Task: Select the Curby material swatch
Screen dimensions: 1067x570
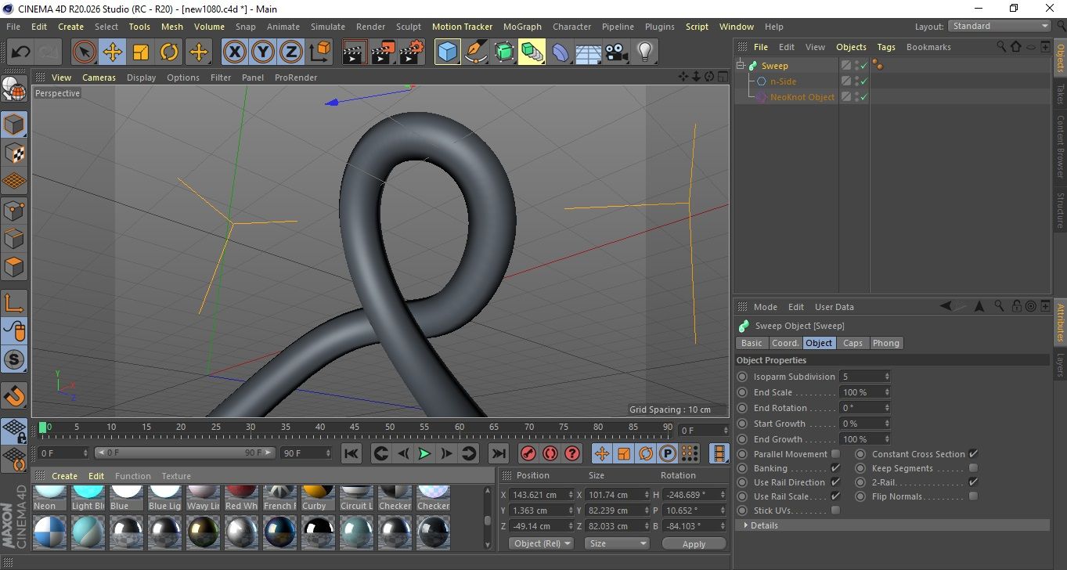Action: tap(319, 497)
